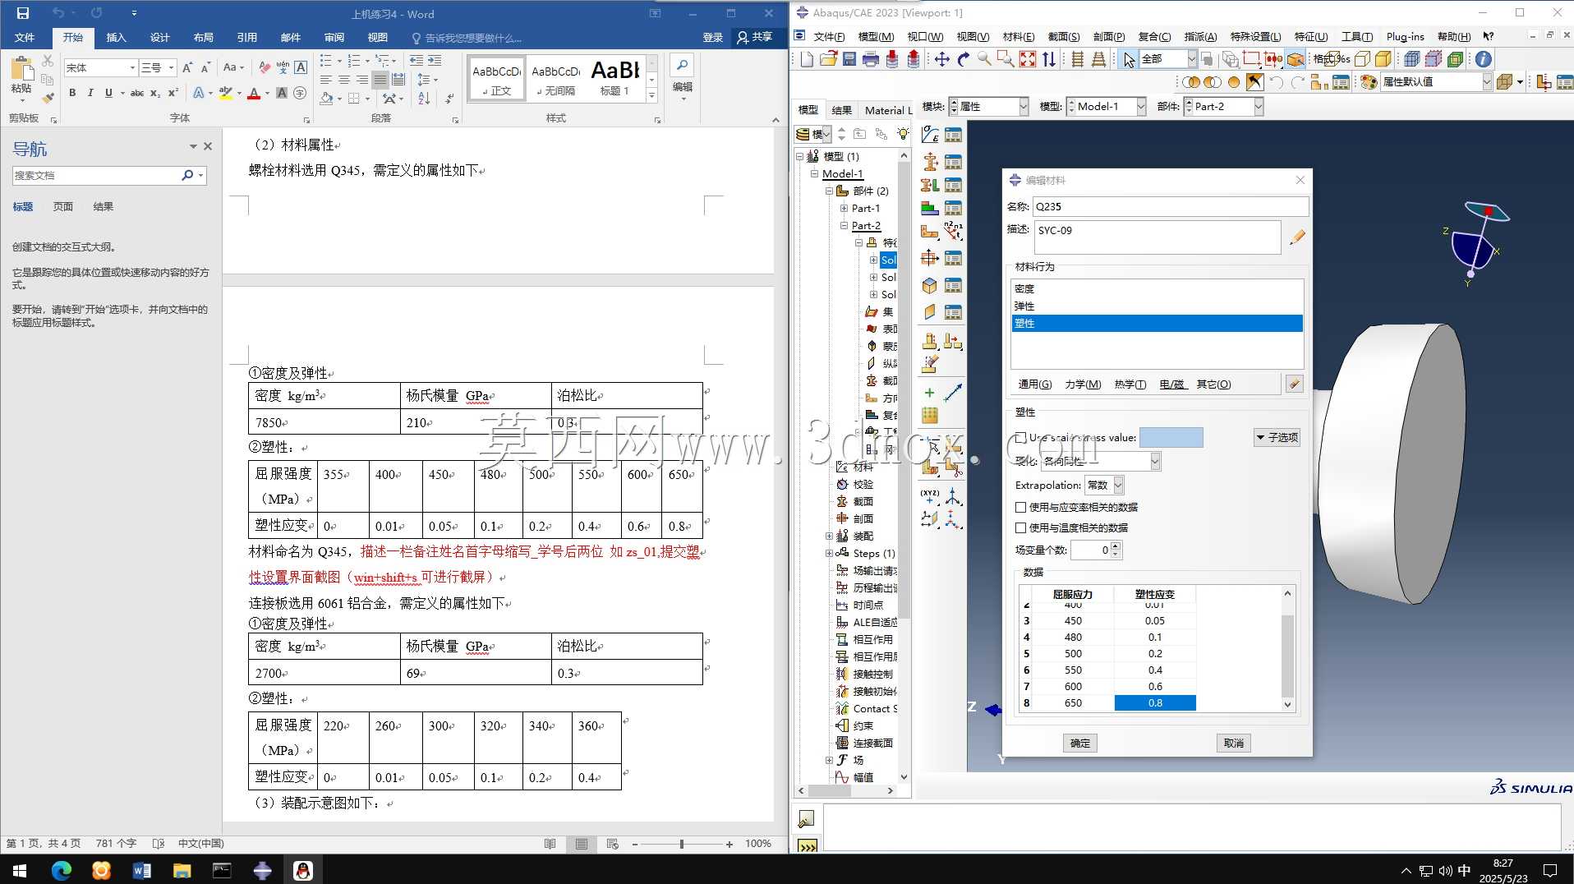The height and width of the screenshot is (884, 1574).
Task: Select the Pan View tool in Abaqus
Action: (x=942, y=59)
